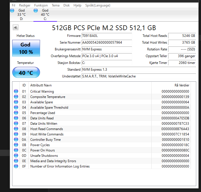Click the status orb for Composite Temperature
This screenshot has height=192, width=201.
click(x=16, y=97)
